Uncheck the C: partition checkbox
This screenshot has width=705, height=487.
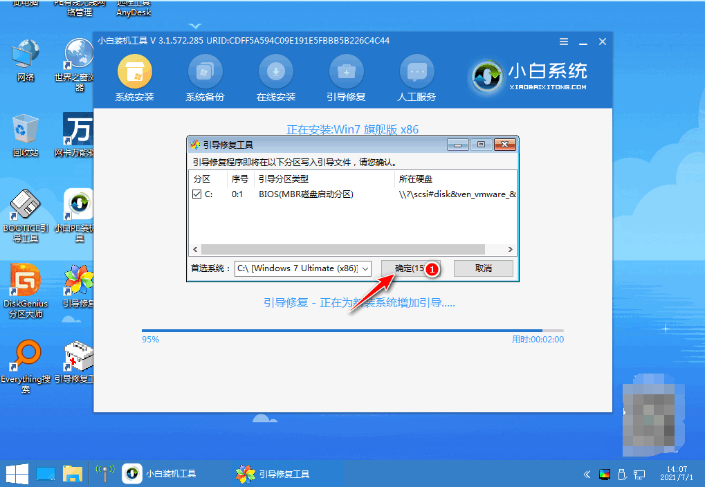tap(197, 194)
